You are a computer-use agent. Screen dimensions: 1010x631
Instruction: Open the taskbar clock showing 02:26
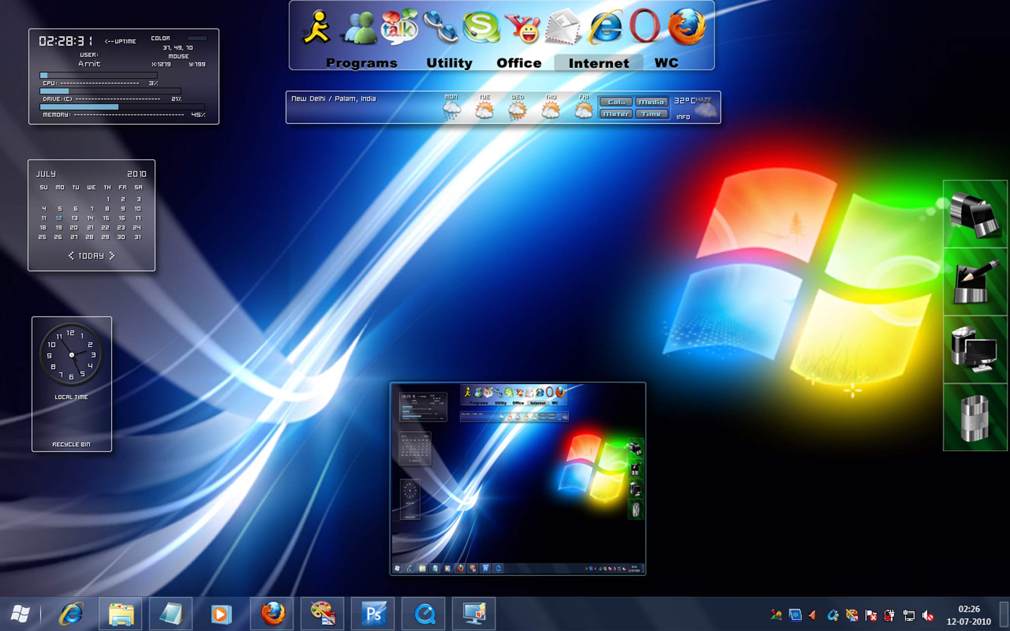969,615
